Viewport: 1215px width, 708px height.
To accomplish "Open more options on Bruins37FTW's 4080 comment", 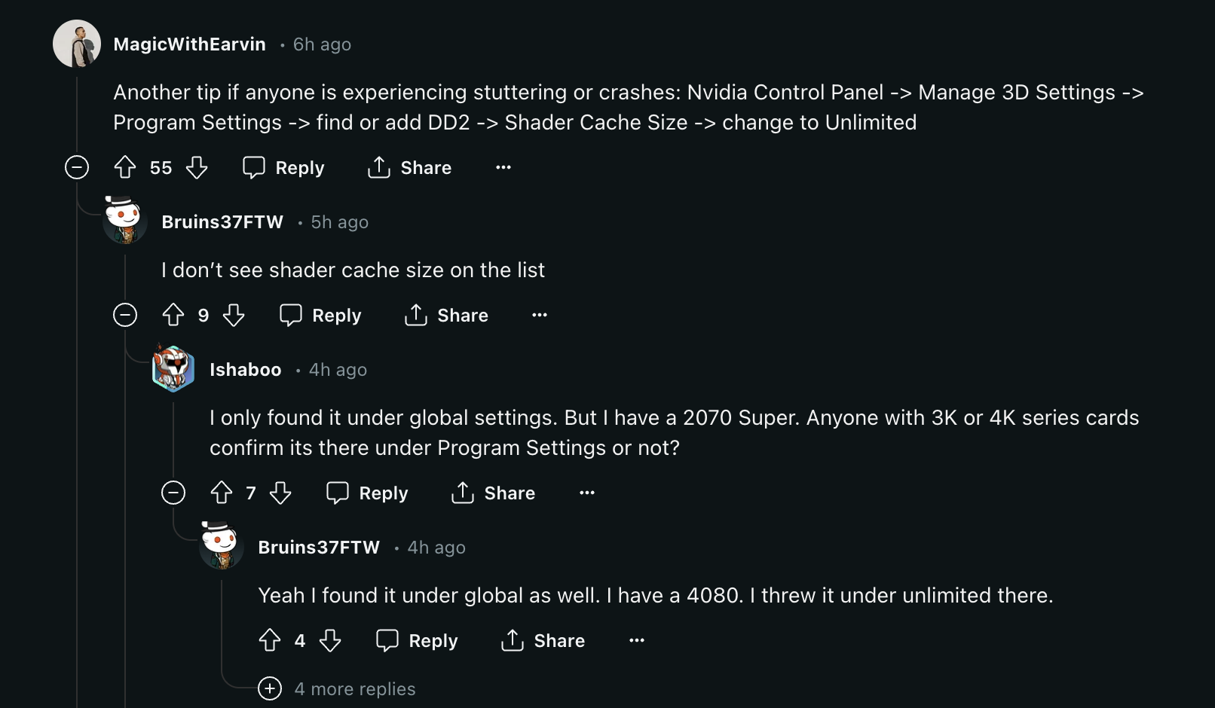I will click(637, 640).
